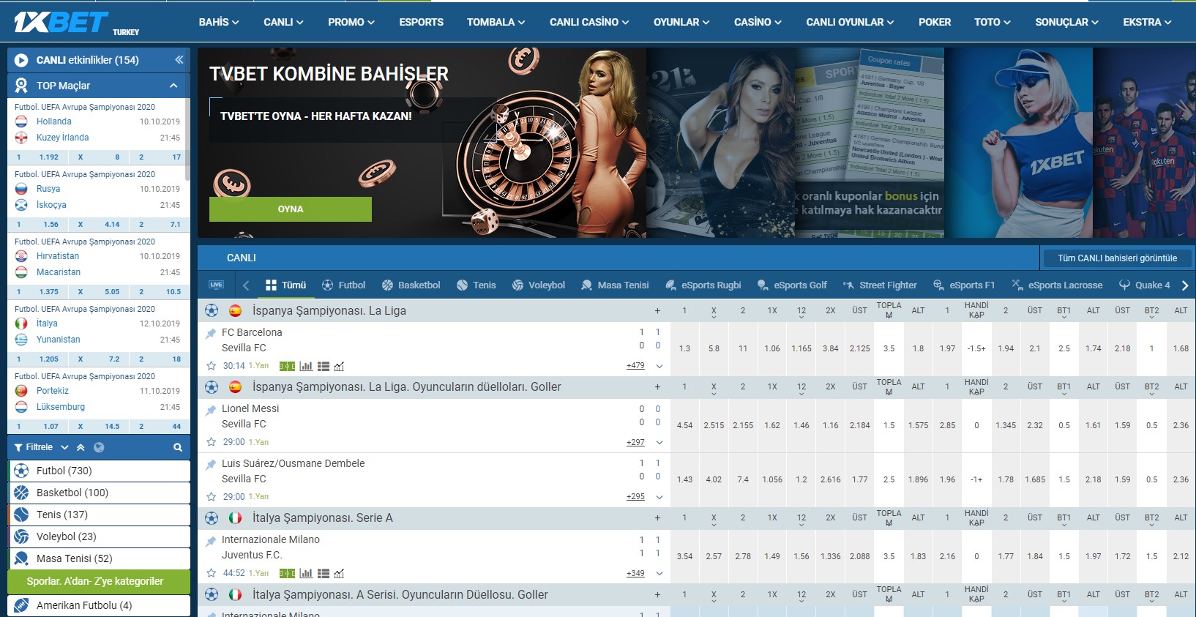1196x617 pixels.
Task: Expand more markets for FC Barcelona match chevron
Action: pyautogui.click(x=659, y=366)
